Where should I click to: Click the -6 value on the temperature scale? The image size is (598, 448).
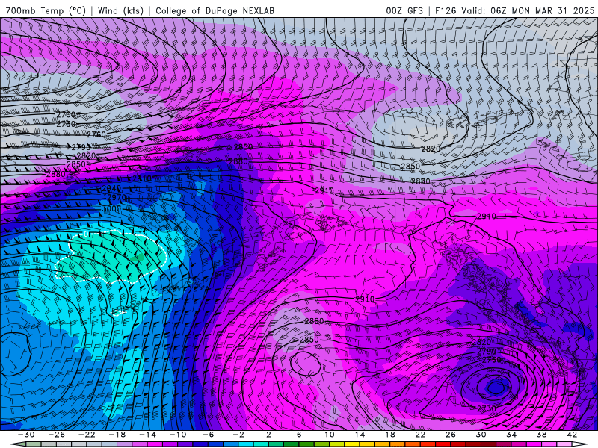click(x=209, y=435)
